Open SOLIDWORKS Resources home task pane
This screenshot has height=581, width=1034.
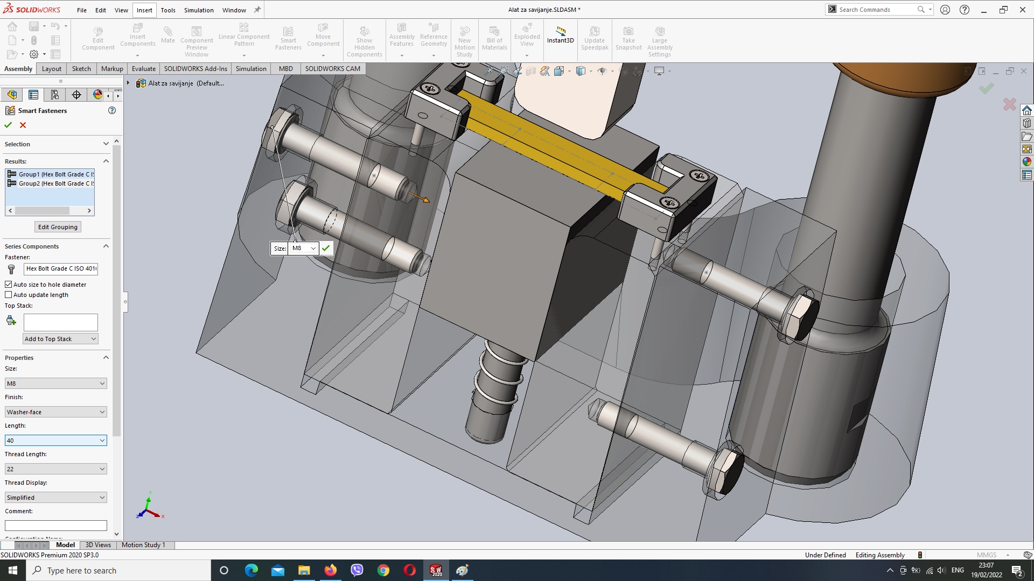(x=1027, y=110)
